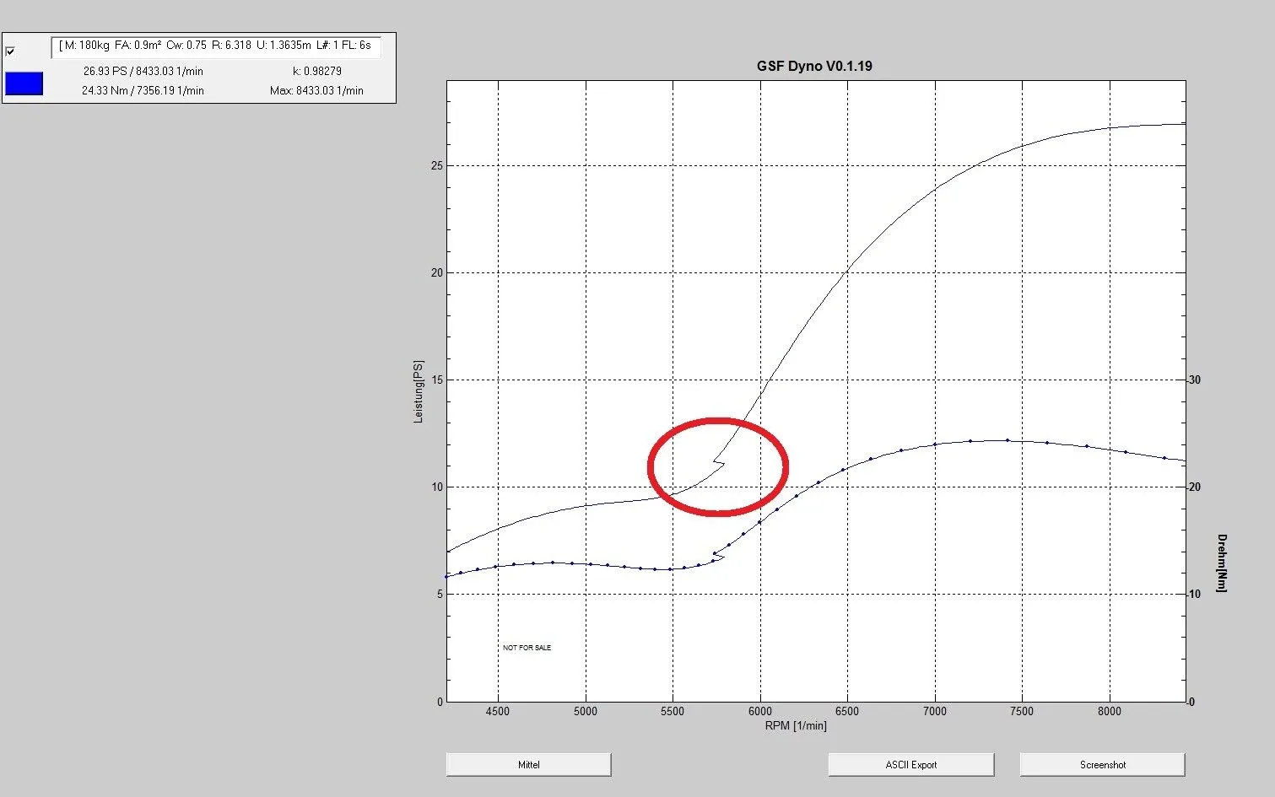Click the kink in the power curve inside the red circle
Image resolution: width=1275 pixels, height=797 pixels.
[x=719, y=461]
